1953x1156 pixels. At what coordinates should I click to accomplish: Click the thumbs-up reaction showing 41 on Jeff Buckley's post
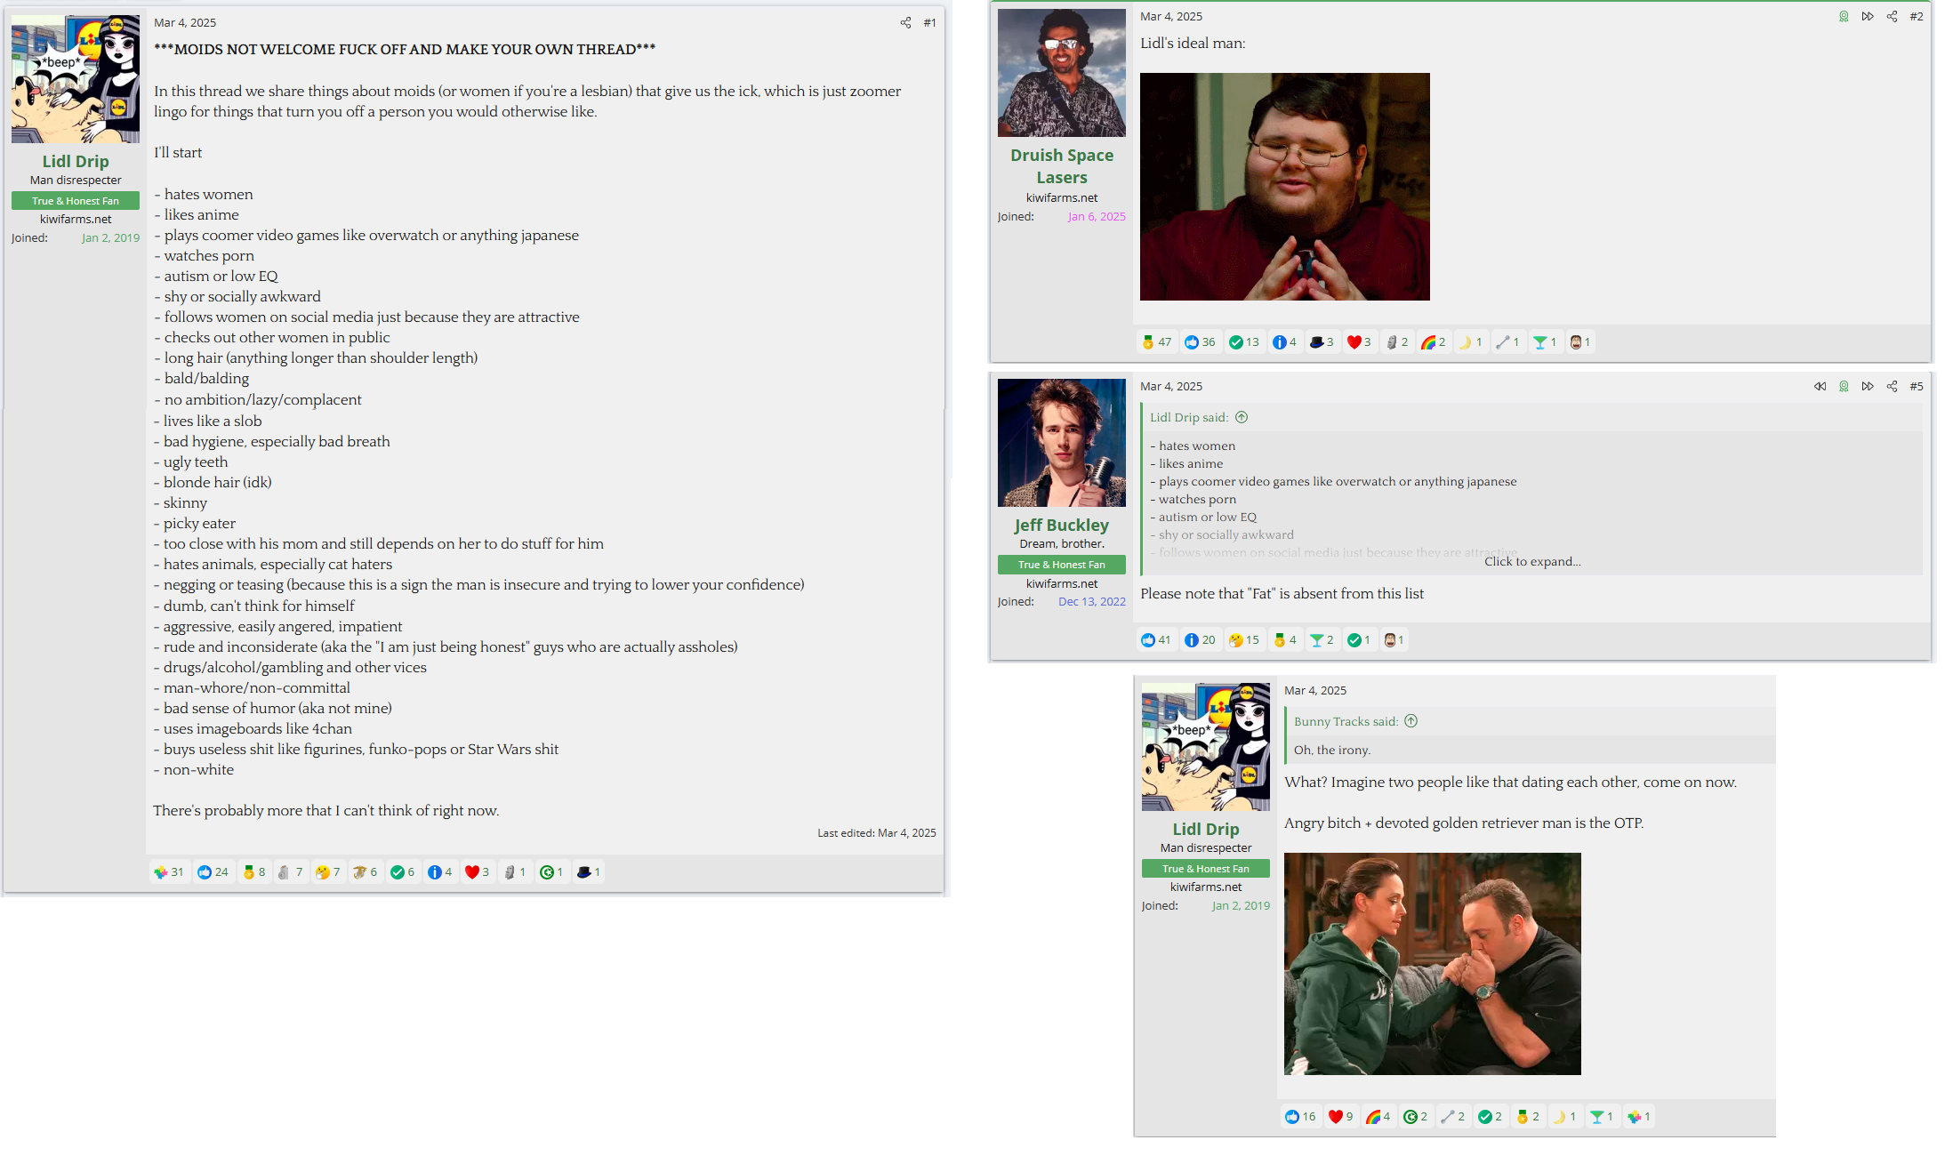pyautogui.click(x=1155, y=640)
